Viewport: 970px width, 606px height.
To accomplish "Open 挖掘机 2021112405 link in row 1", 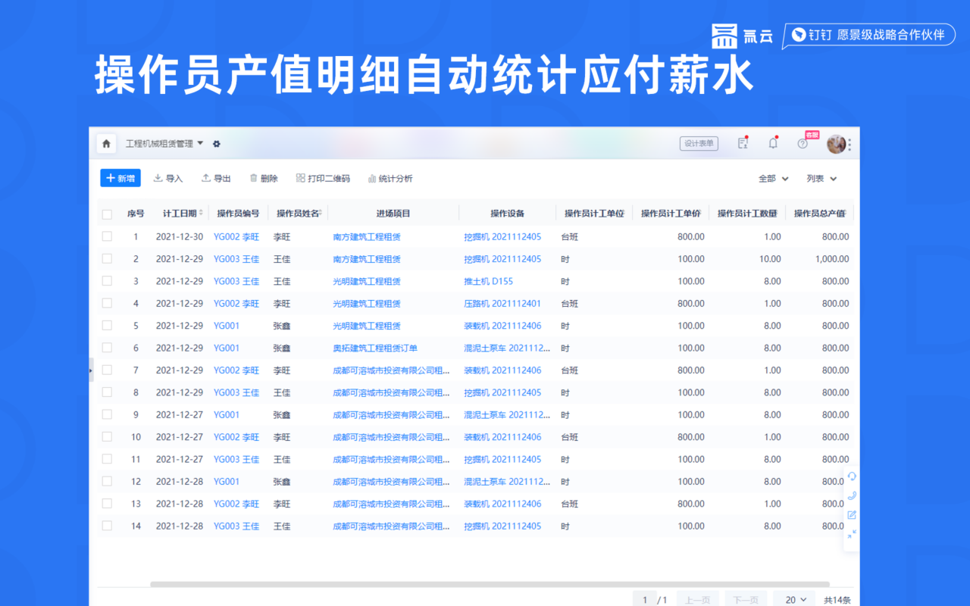I will pyautogui.click(x=502, y=237).
